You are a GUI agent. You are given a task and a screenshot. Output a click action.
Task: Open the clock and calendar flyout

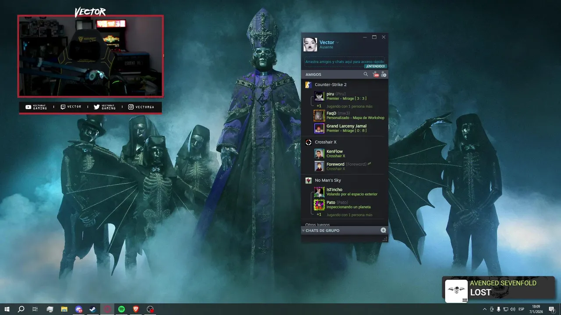[x=536, y=309]
